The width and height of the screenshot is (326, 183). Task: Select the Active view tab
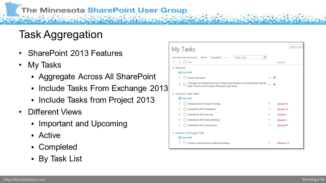[x=204, y=57]
